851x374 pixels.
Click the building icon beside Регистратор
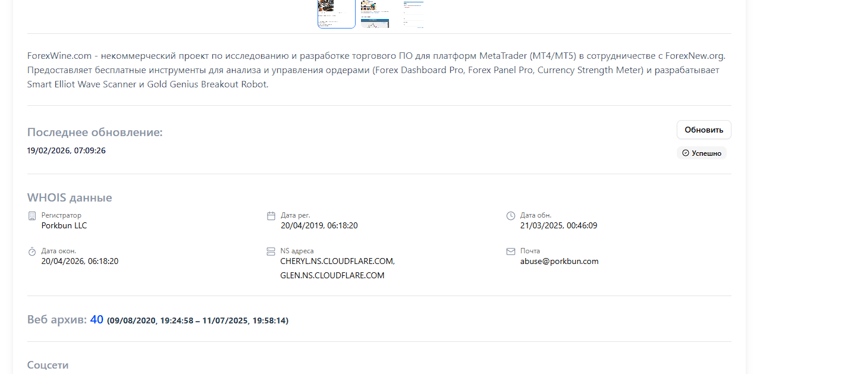32,216
